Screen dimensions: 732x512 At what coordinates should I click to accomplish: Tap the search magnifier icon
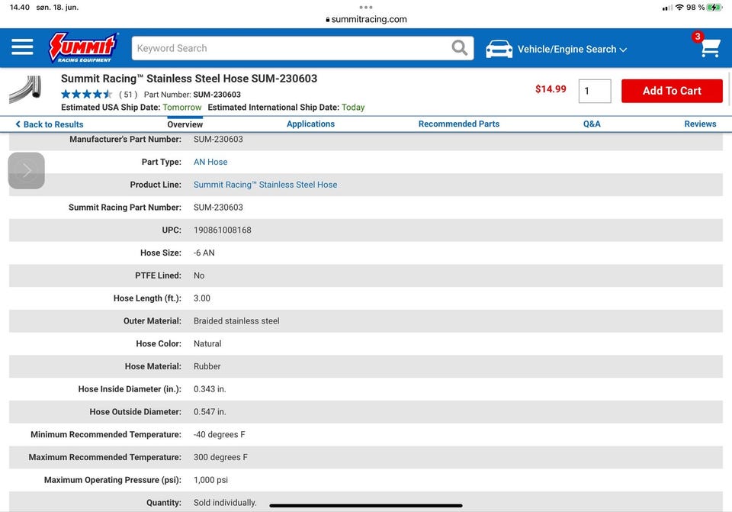459,47
